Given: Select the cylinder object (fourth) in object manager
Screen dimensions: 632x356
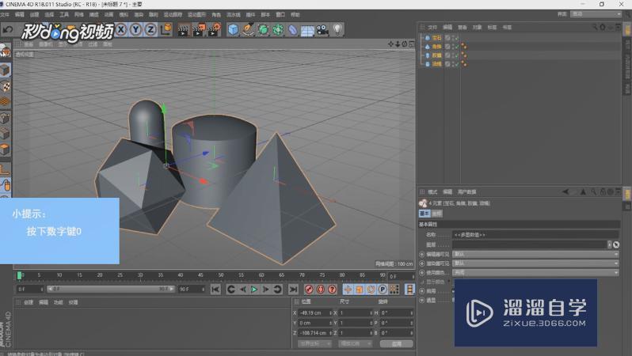Looking at the screenshot, I should click(436, 64).
